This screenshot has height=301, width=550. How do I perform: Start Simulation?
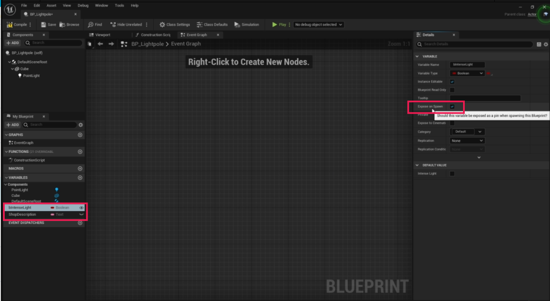pos(247,25)
